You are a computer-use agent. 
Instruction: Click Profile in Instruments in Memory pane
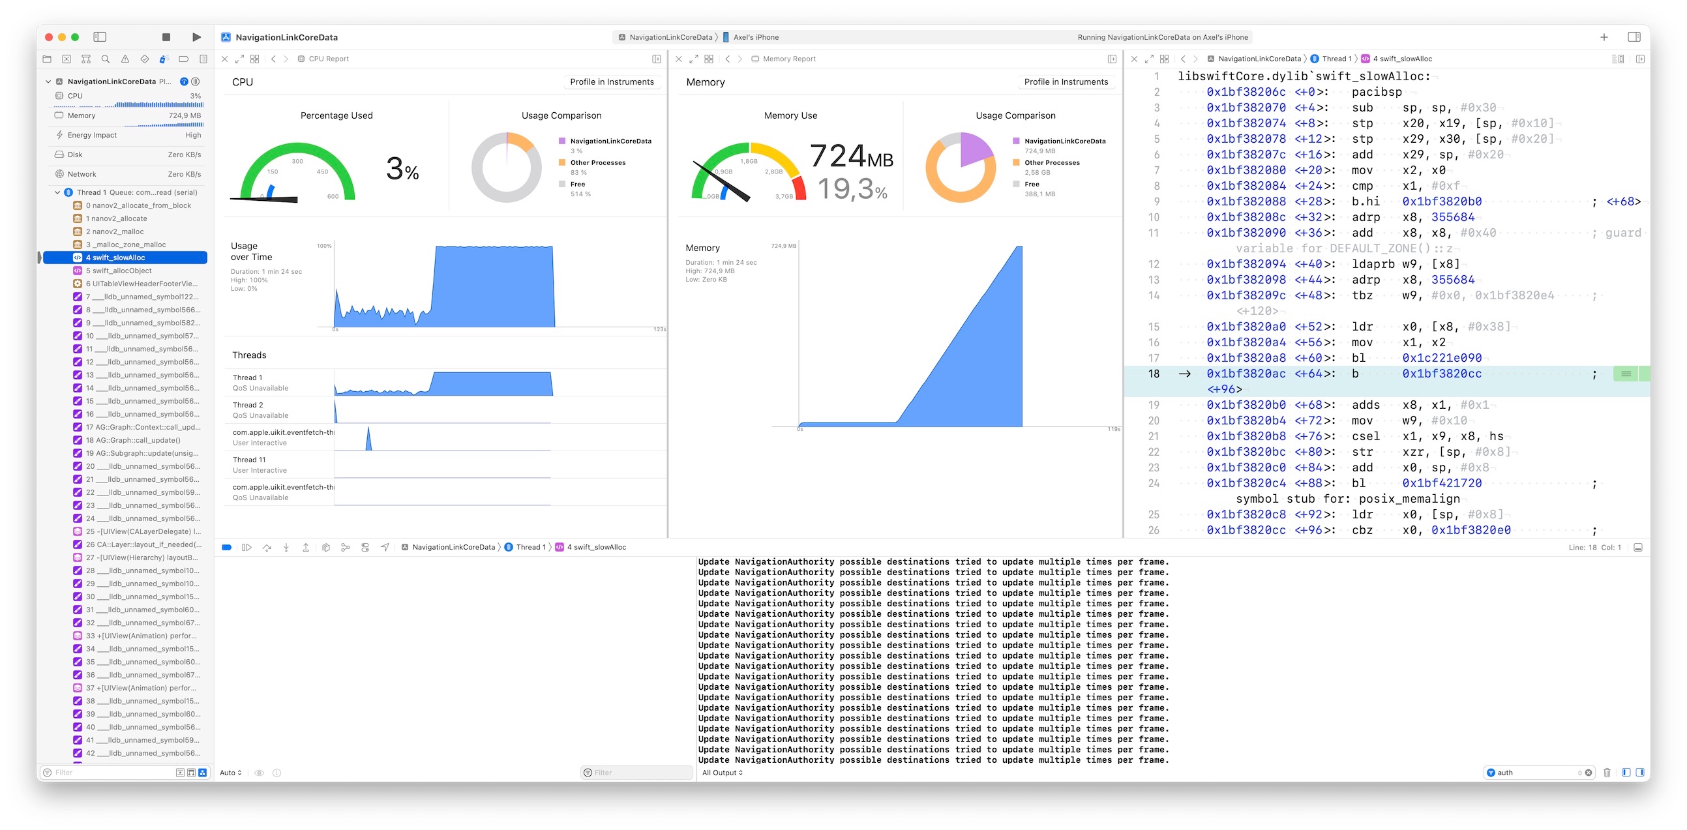pyautogui.click(x=1066, y=82)
